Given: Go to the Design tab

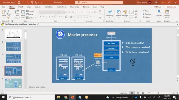Looking at the screenshot, I should 37,7.
